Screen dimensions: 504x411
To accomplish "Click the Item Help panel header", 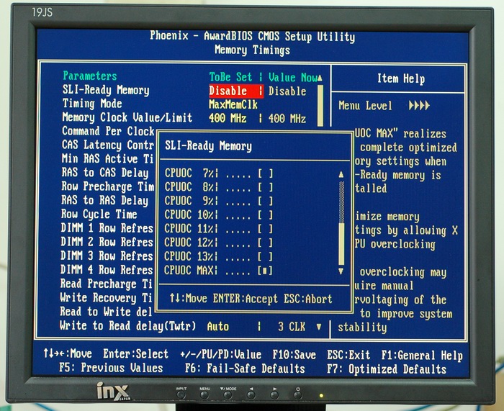I will point(401,78).
